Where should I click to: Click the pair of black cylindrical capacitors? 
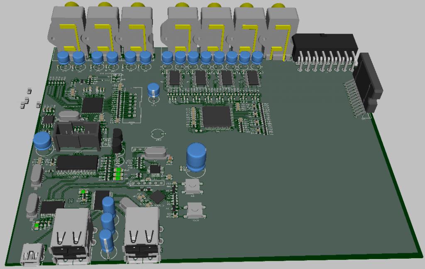click(118, 141)
